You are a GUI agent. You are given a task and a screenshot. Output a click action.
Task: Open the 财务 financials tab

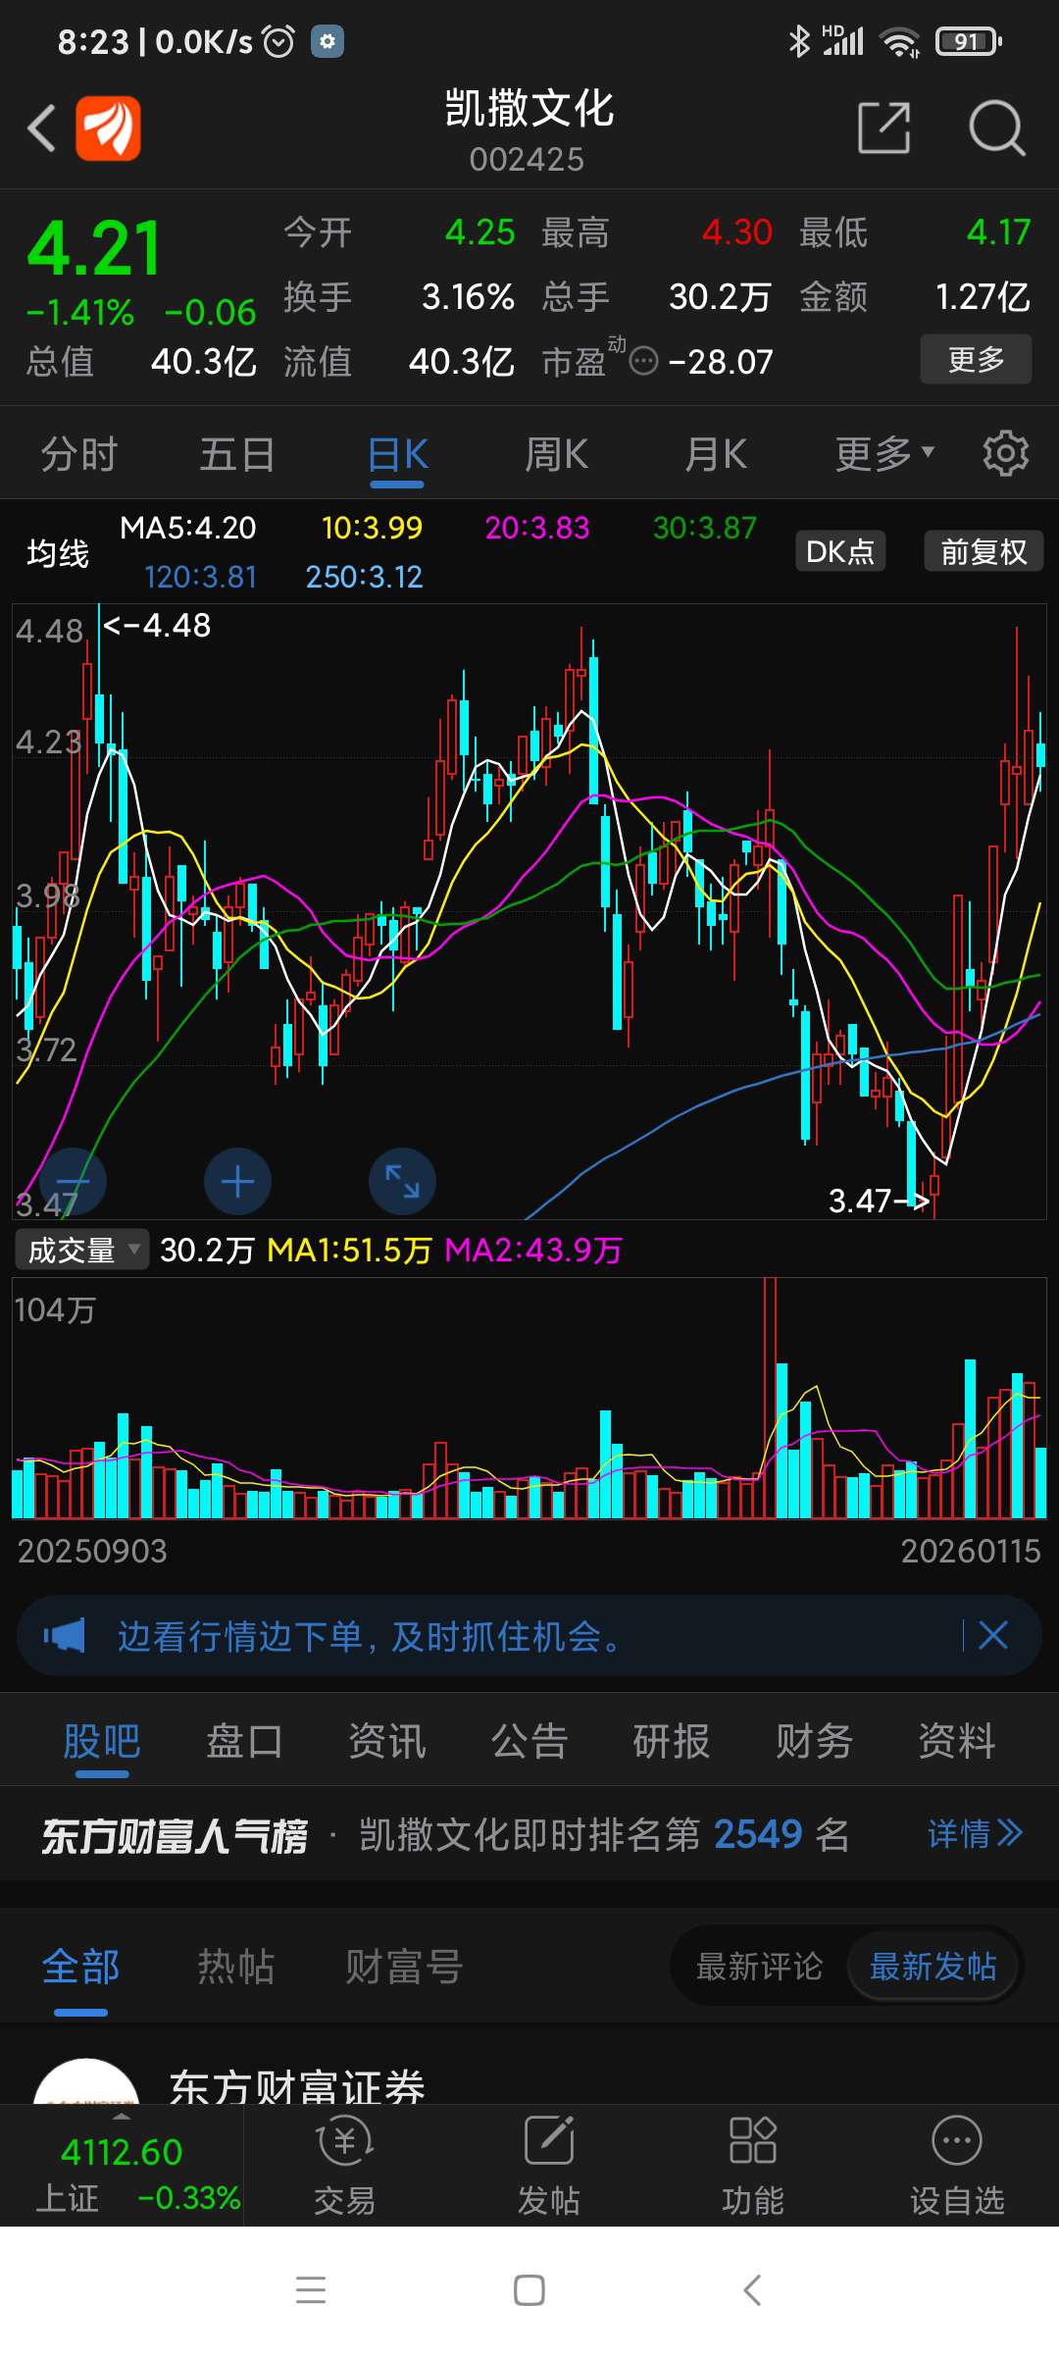click(x=814, y=1741)
